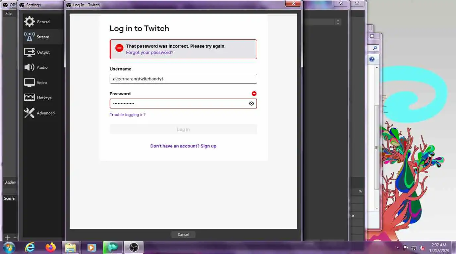The image size is (456, 254).
Task: Click Don't have an account Sign up
Action: 183,146
